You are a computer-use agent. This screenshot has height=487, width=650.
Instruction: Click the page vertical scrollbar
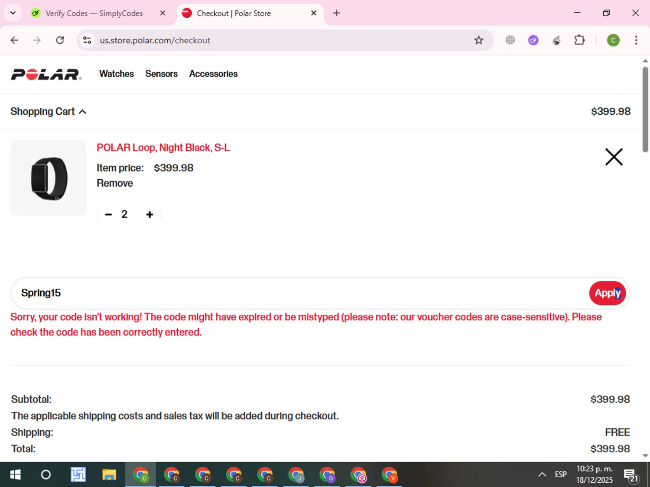tap(645, 110)
